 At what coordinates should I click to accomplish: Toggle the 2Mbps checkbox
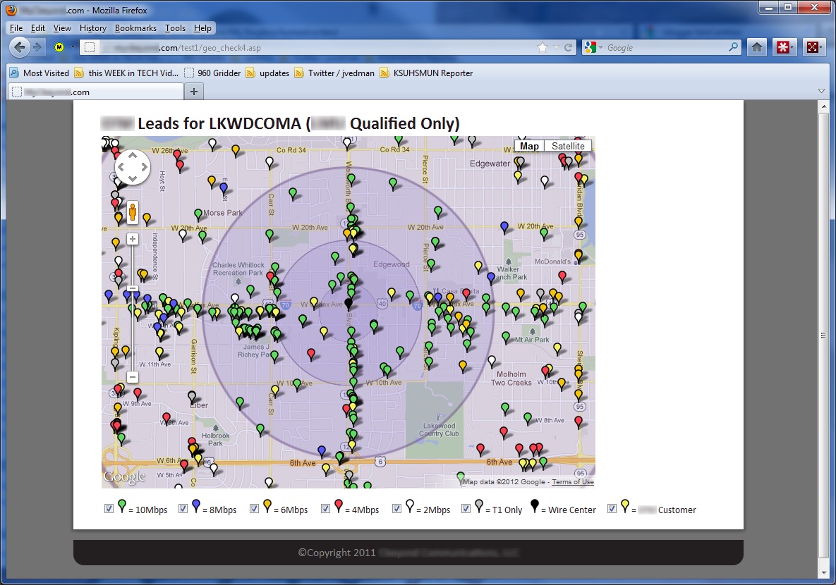tap(396, 508)
